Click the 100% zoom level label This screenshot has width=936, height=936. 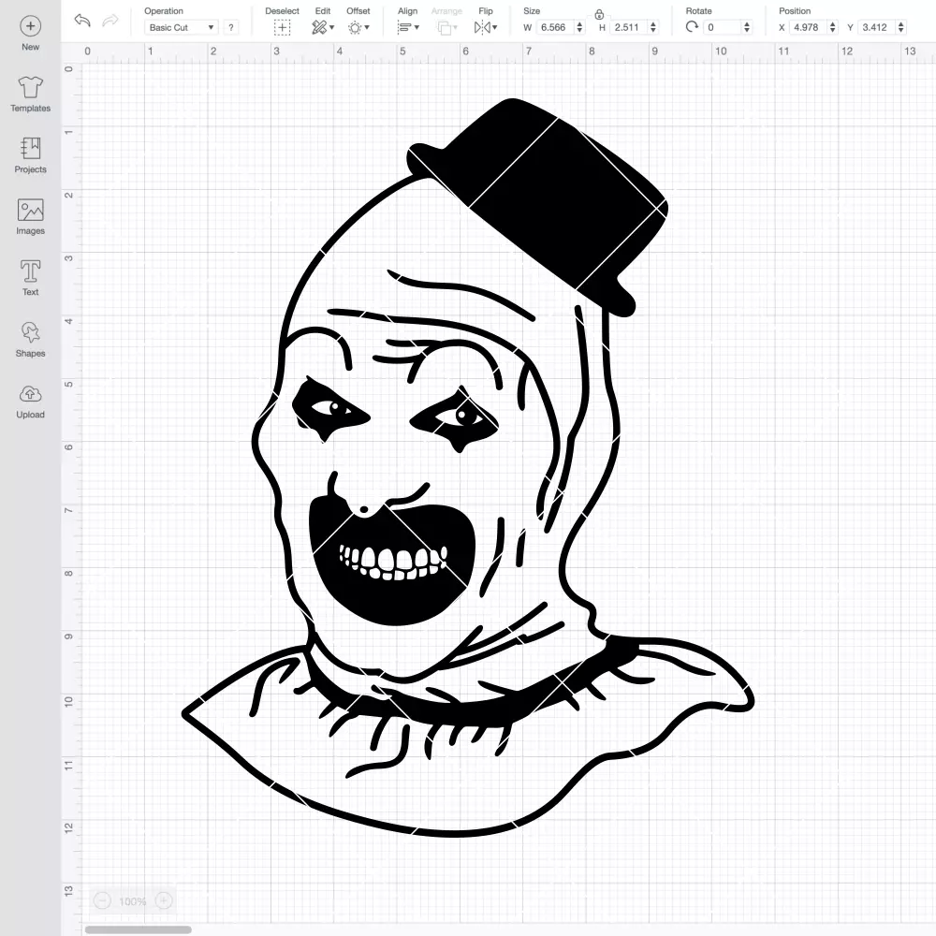click(x=133, y=901)
